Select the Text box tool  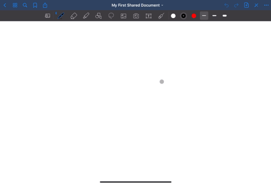(x=148, y=16)
